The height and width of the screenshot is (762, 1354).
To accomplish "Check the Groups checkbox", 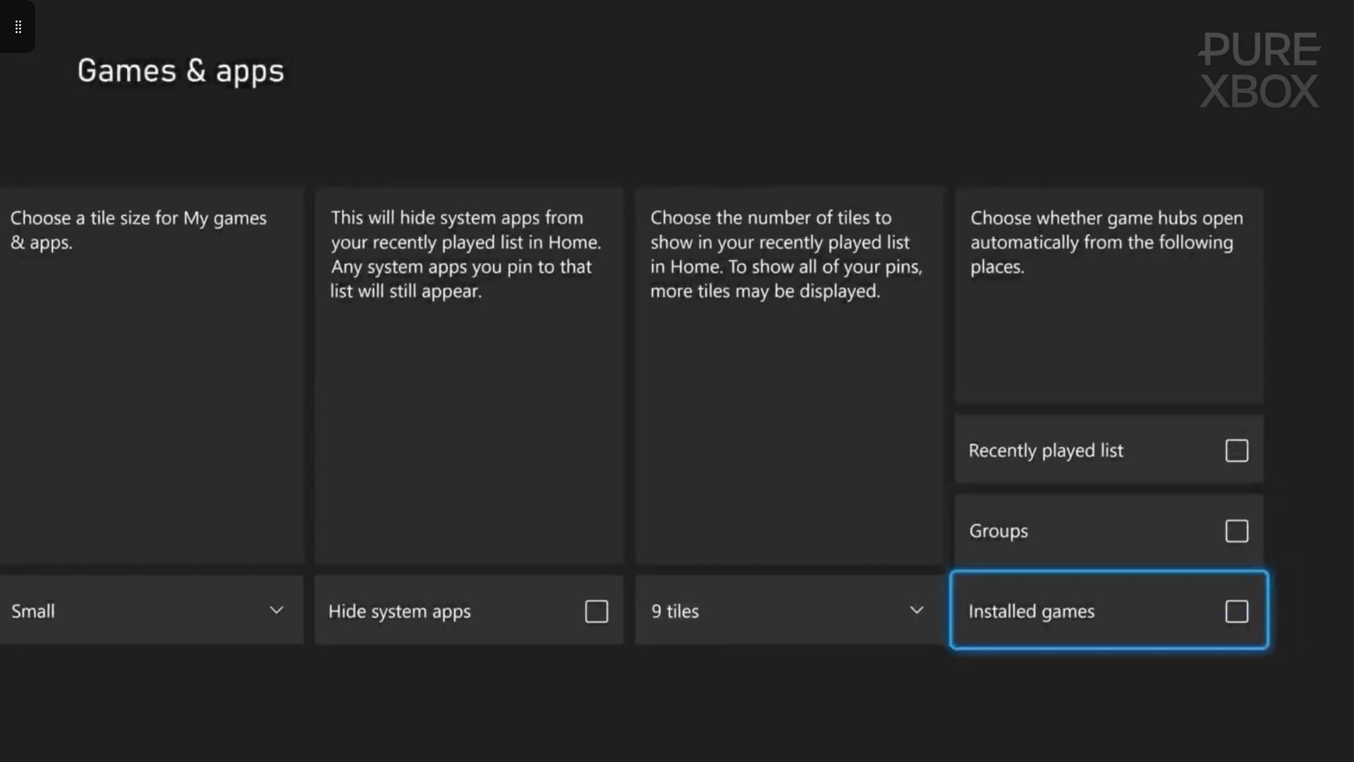I will coord(1236,531).
